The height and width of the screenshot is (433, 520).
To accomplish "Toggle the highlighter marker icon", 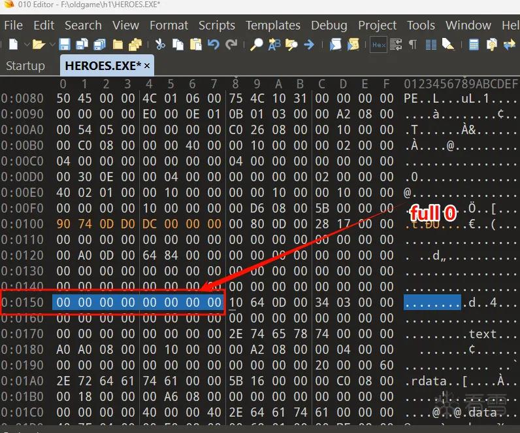I will click(x=448, y=44).
